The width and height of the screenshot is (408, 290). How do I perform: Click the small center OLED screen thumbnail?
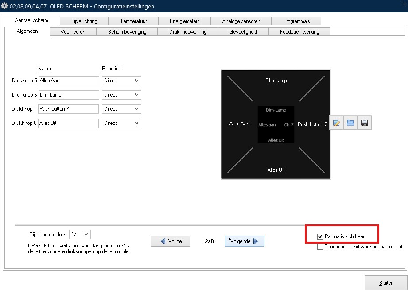pyautogui.click(x=276, y=124)
